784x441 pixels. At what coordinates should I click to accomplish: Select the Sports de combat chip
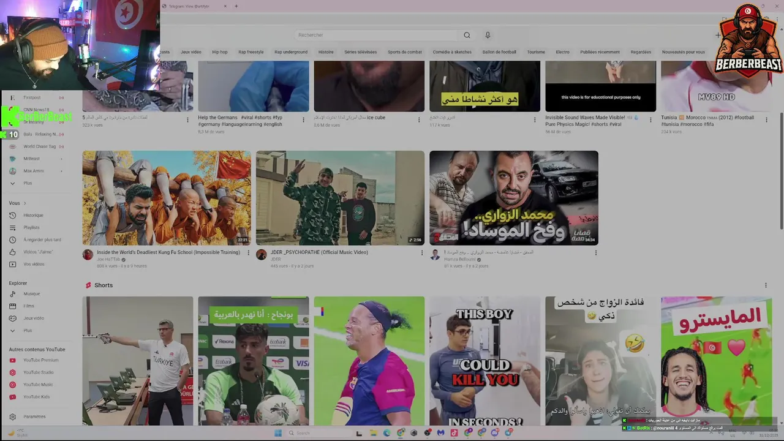click(405, 52)
